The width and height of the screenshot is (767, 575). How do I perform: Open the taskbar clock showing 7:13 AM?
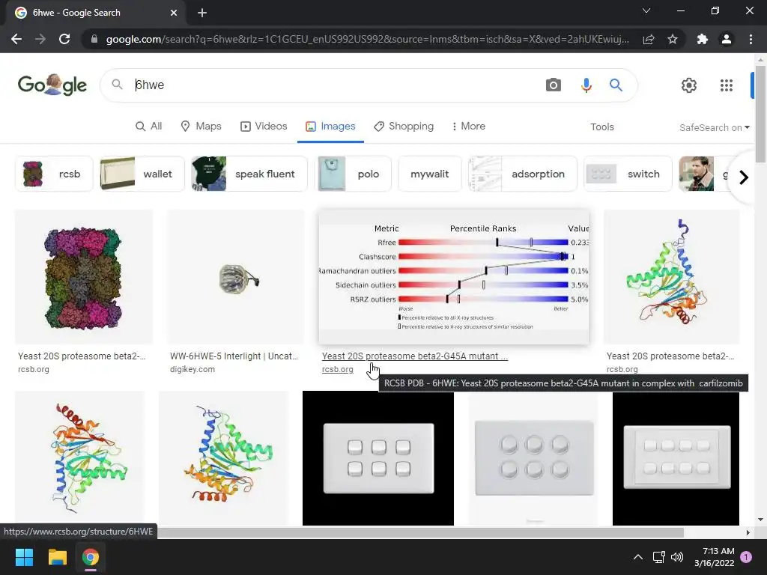(714, 557)
